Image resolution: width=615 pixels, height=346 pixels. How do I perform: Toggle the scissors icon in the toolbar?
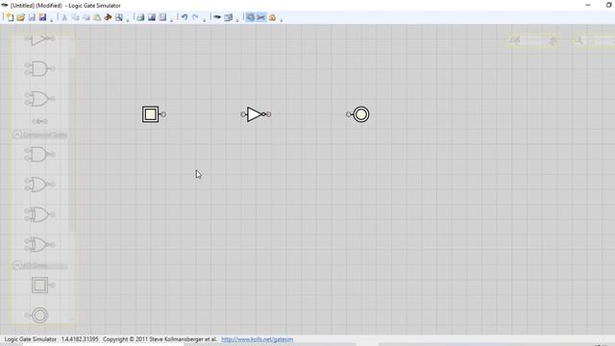click(260, 17)
